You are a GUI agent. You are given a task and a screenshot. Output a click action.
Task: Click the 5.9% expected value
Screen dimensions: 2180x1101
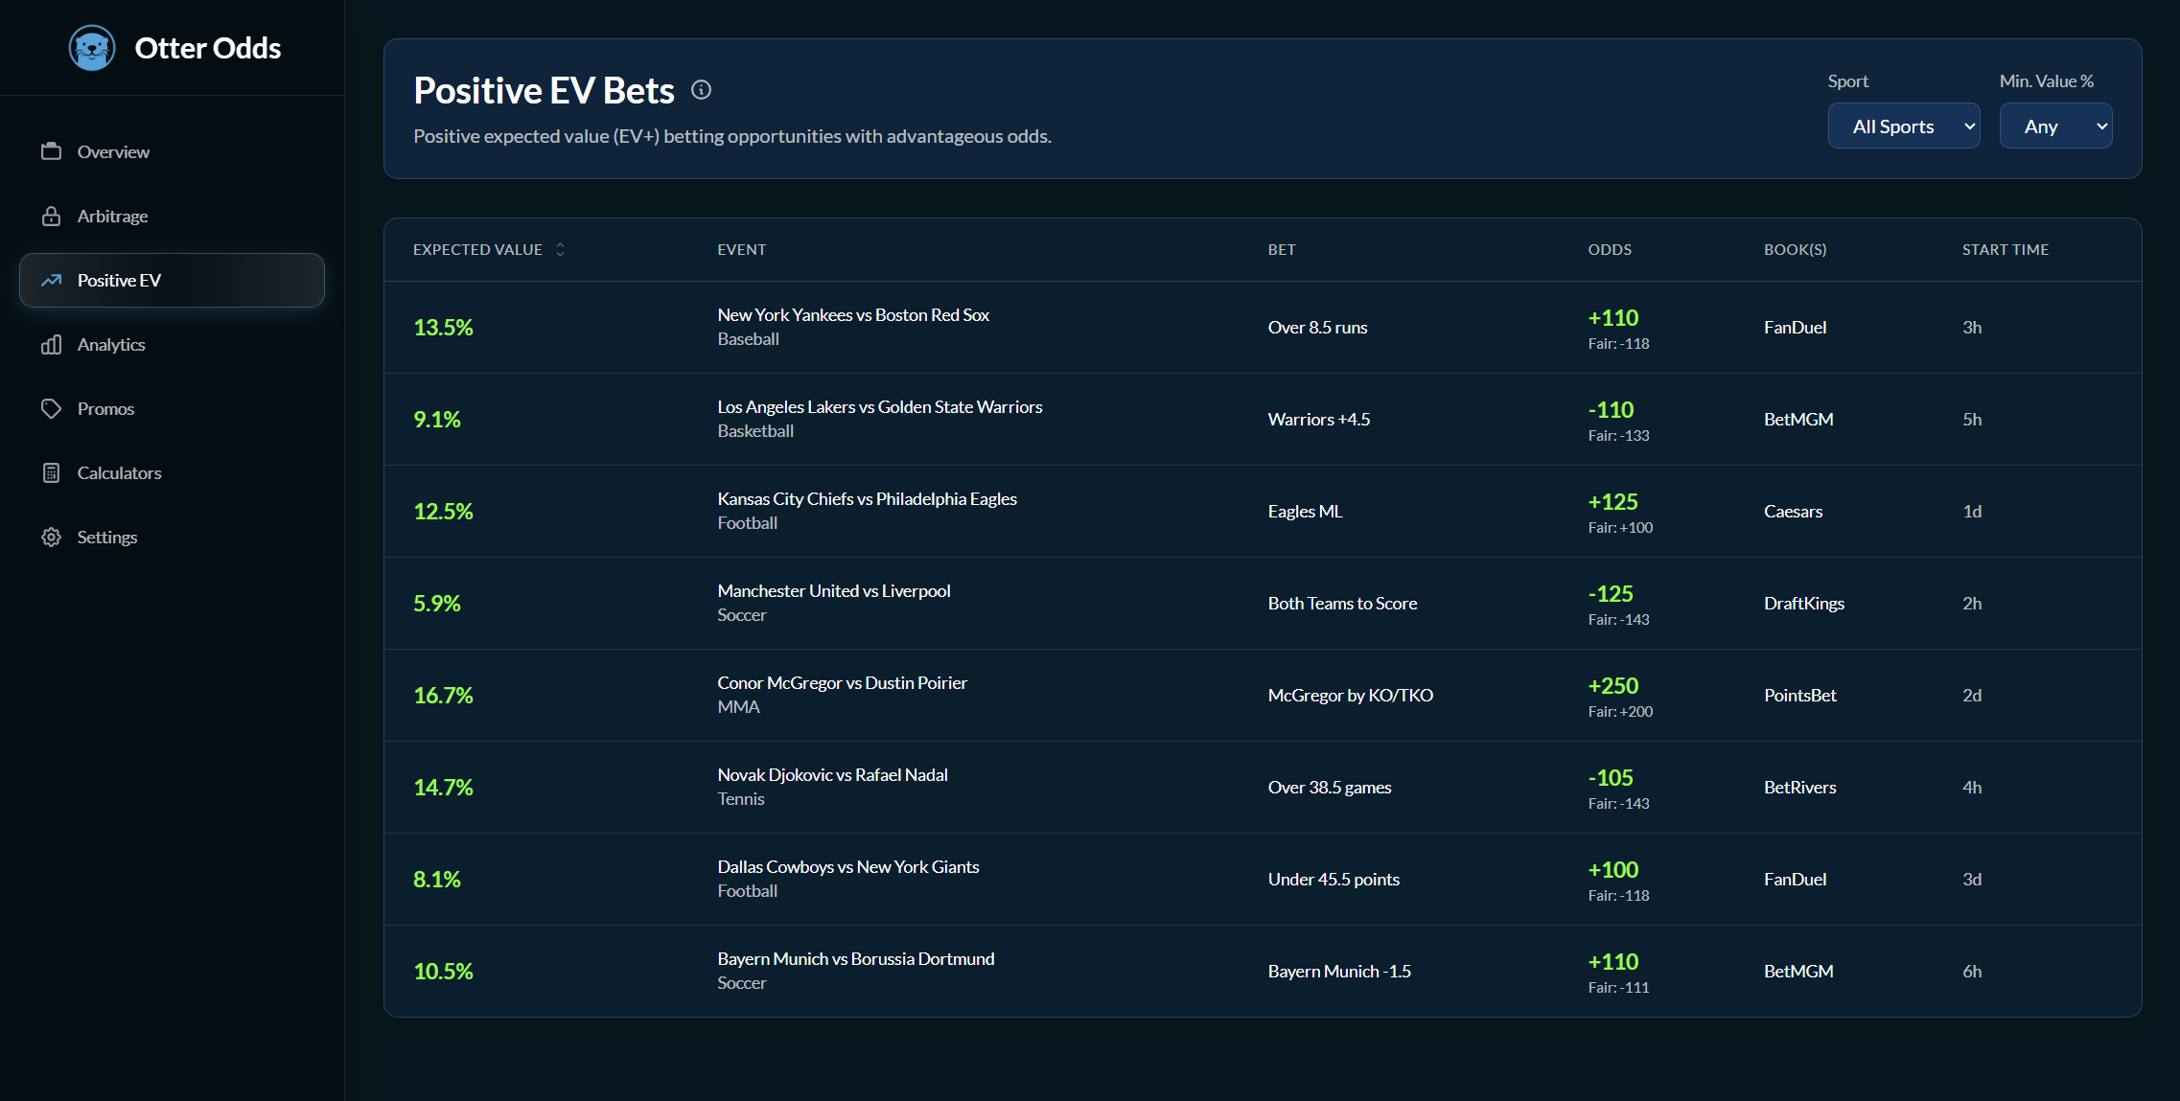437,603
